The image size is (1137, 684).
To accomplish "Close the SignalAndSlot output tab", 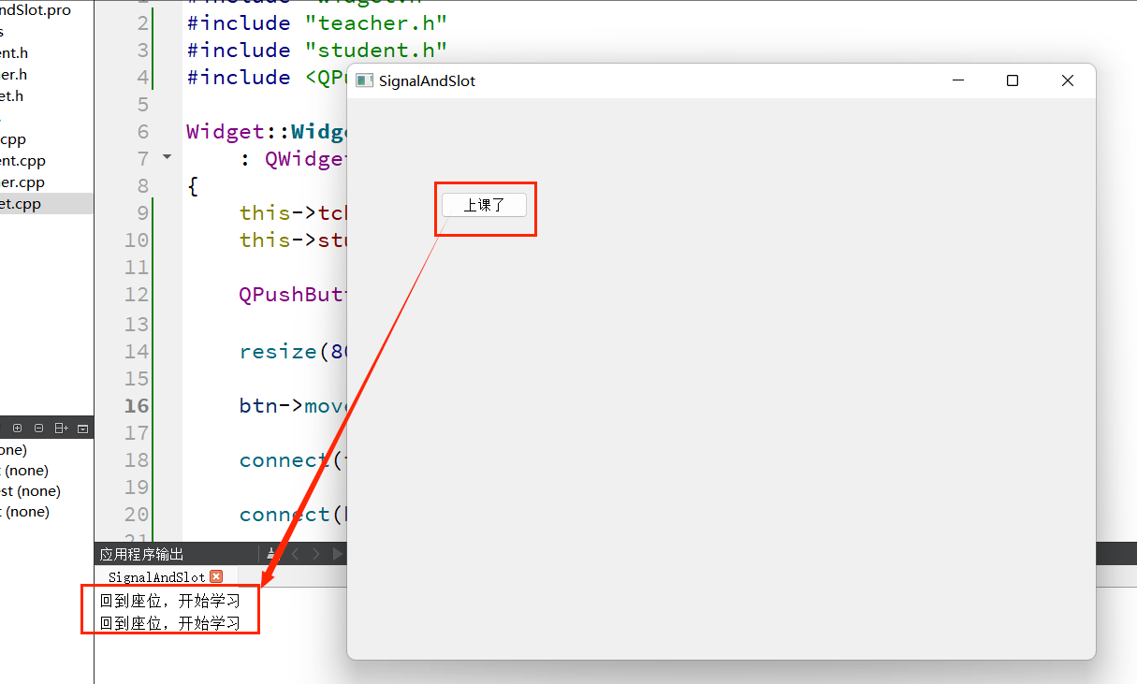I will (216, 576).
